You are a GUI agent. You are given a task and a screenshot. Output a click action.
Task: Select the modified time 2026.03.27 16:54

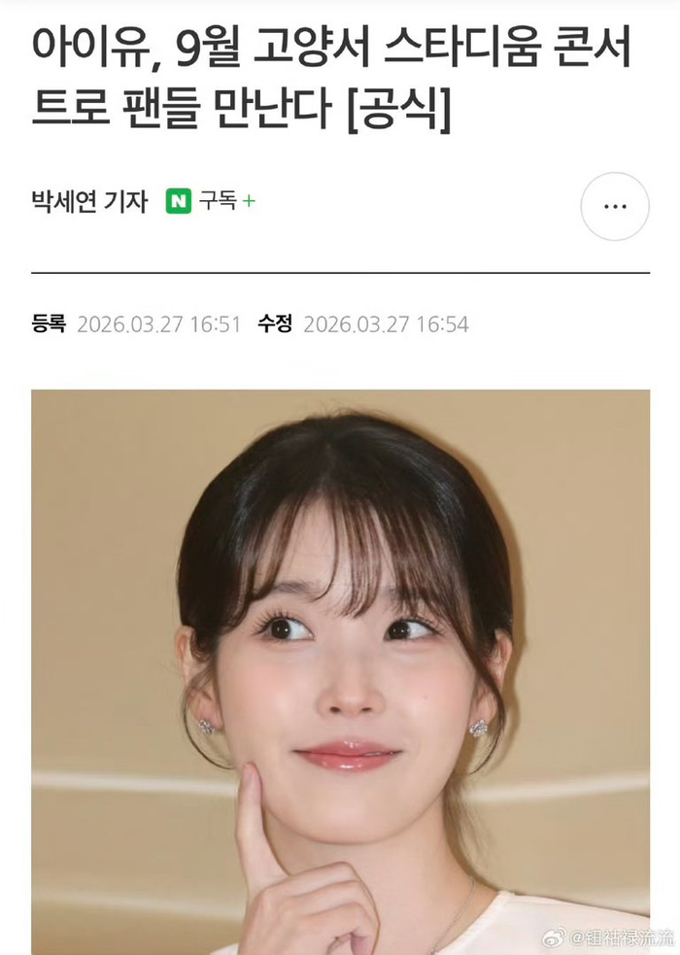pyautogui.click(x=386, y=324)
